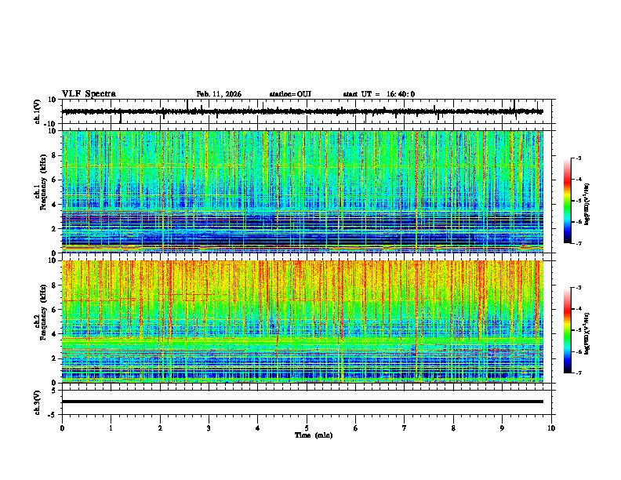Click the ch.1 PSD color scale bar
Screen dimensions: 621x480
[x=568, y=201]
